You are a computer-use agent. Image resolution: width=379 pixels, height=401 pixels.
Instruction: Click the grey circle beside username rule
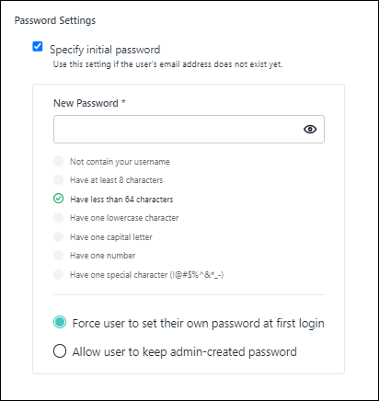pos(58,161)
